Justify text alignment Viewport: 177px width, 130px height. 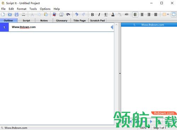click(x=156, y=14)
